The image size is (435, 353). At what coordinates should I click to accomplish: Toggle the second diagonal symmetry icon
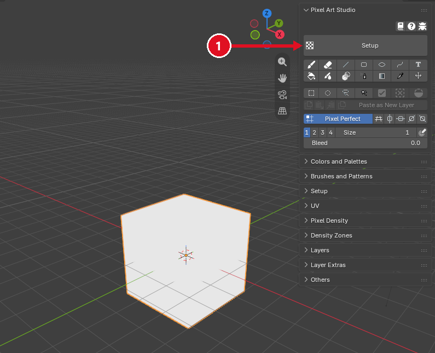click(422, 119)
